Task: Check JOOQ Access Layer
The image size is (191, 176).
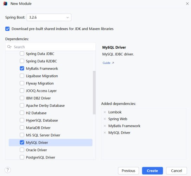Action: (22, 91)
